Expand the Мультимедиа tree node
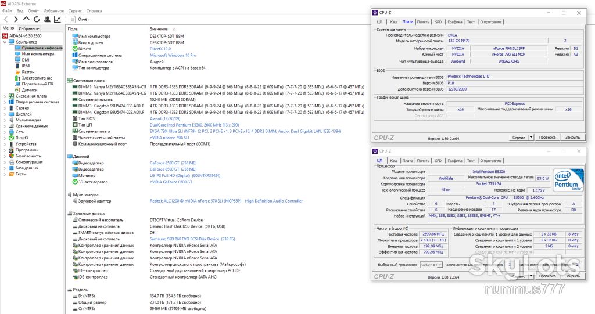The image size is (595, 314). (x=5, y=120)
